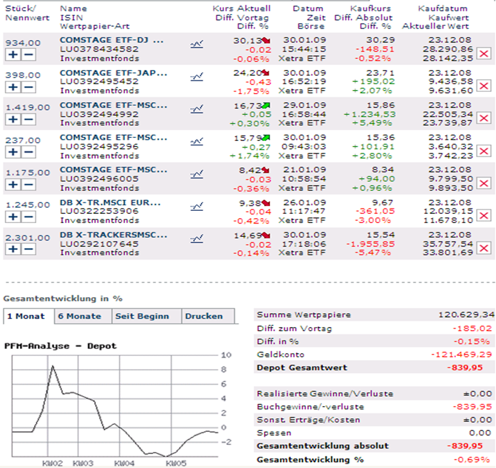This screenshot has height=468, width=496.
Task: Click current value 33.801,69
Action: [x=448, y=253]
